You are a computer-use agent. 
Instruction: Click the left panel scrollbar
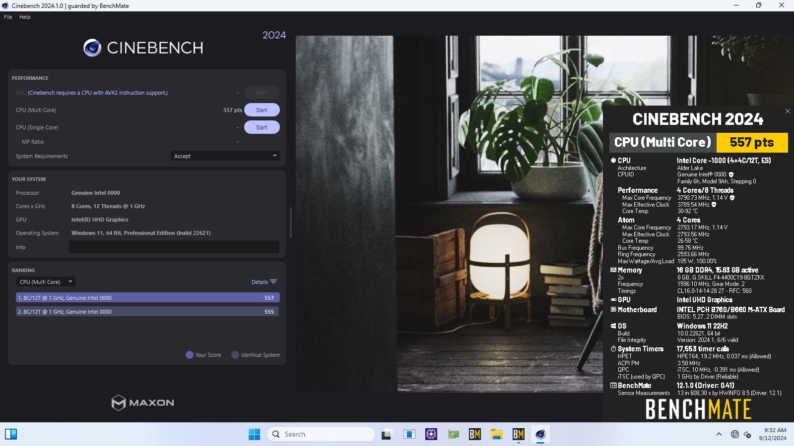290,223
